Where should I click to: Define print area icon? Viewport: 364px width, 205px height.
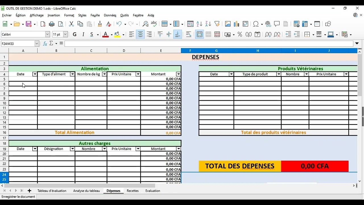(x=297, y=24)
